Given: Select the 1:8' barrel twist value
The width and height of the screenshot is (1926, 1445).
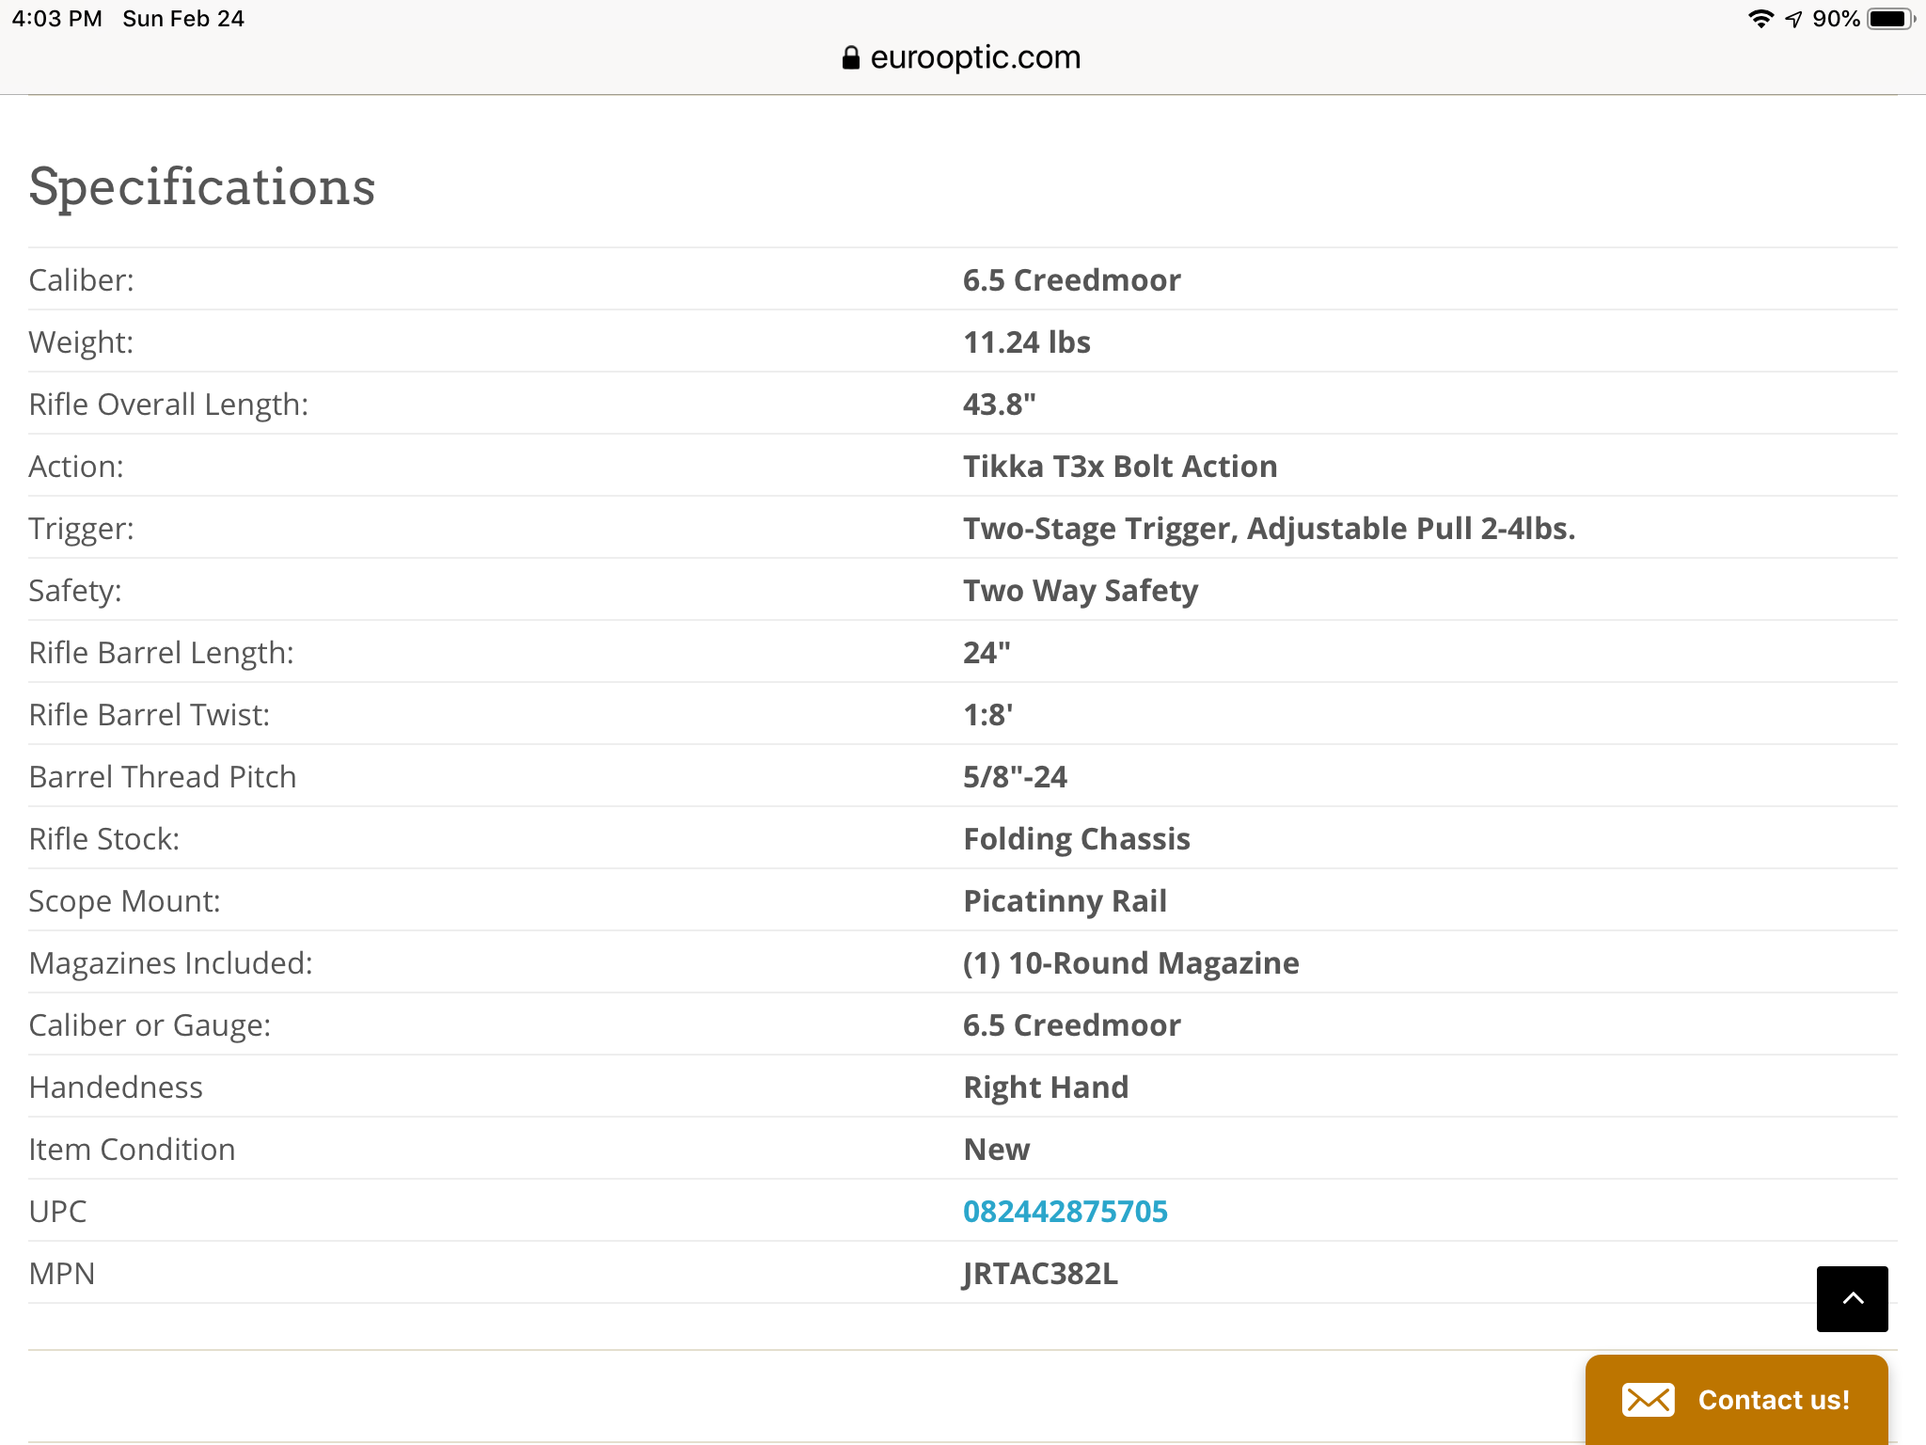Looking at the screenshot, I should pos(987,714).
